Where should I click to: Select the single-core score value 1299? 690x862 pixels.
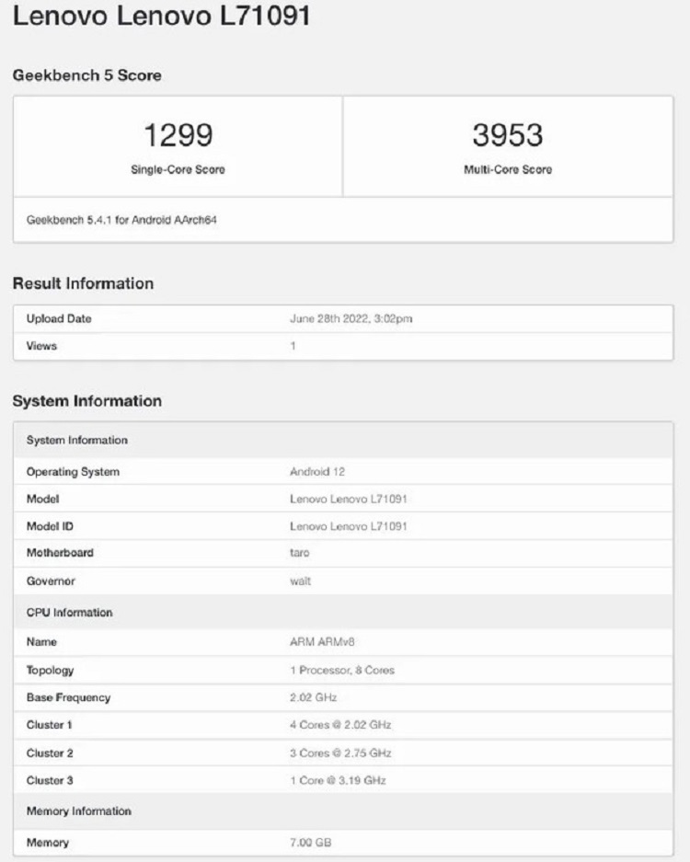click(x=178, y=135)
